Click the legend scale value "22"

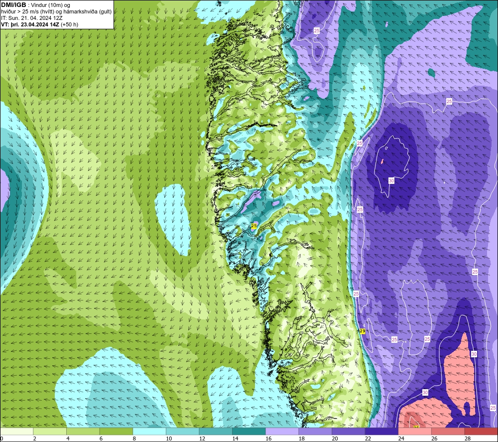tap(368, 439)
